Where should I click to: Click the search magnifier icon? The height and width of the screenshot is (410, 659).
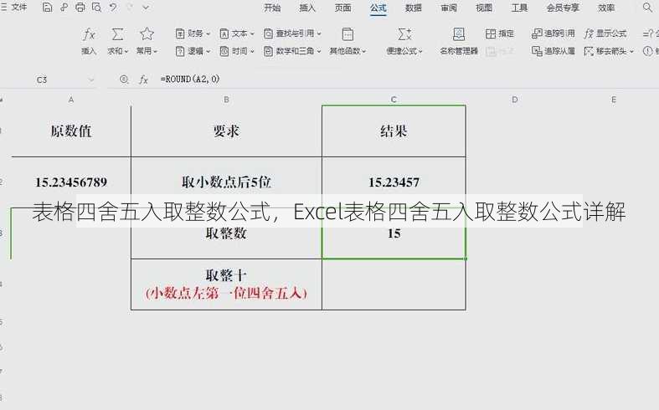click(647, 8)
